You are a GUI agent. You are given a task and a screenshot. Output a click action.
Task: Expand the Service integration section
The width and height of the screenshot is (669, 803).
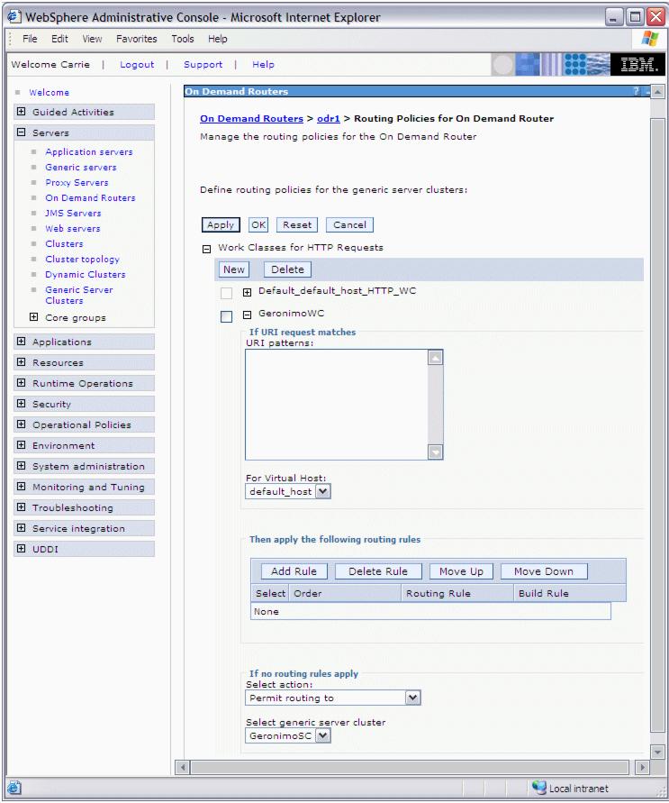[x=21, y=528]
